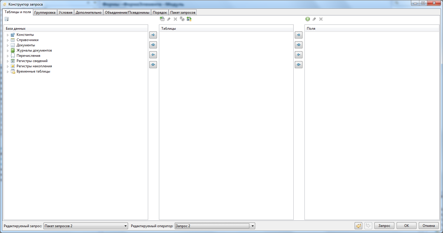Expand the Справочники tree node
The height and width of the screenshot is (233, 443).
8,40
